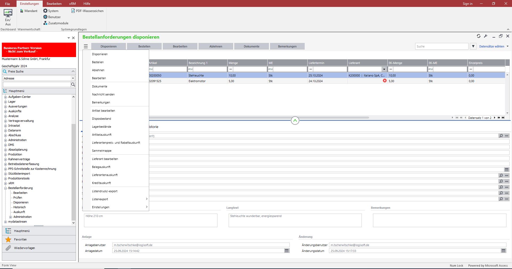Click the Bemerkungen text area
Viewport: 512px width, 269px height.
click(x=439, y=220)
